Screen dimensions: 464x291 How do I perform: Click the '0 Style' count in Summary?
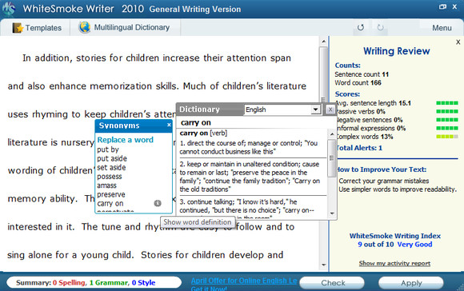tap(143, 283)
